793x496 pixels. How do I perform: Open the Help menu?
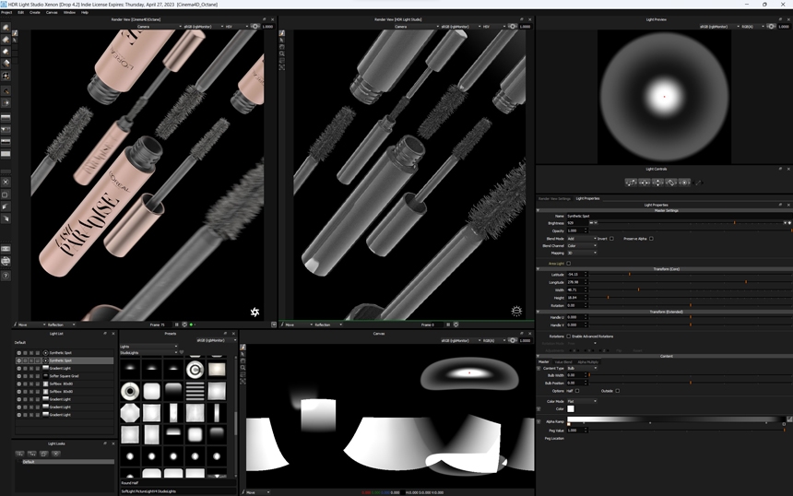(x=85, y=12)
